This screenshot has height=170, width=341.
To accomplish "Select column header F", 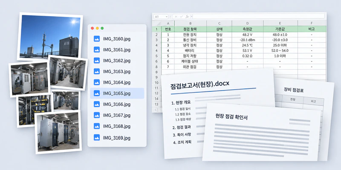I will [x=312, y=23].
